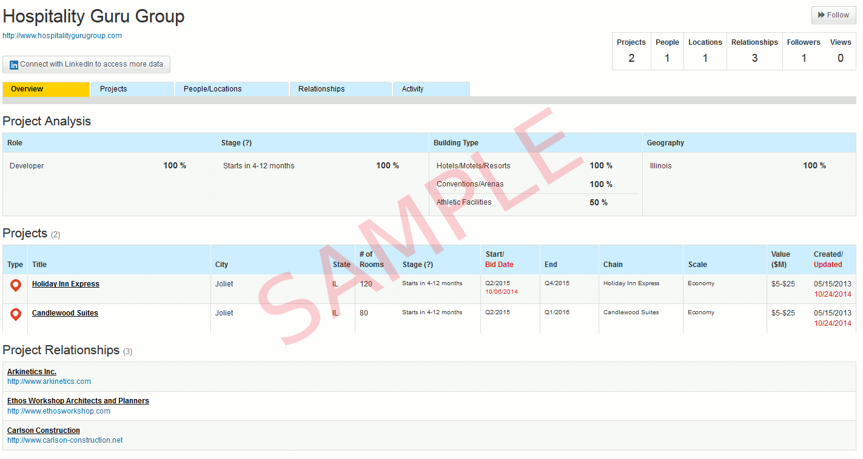The image size is (863, 459).
Task: Click the City column header
Action: (x=221, y=265)
